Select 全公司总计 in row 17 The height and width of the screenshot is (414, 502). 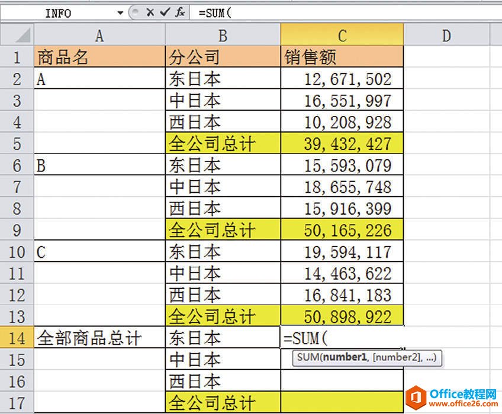point(223,403)
